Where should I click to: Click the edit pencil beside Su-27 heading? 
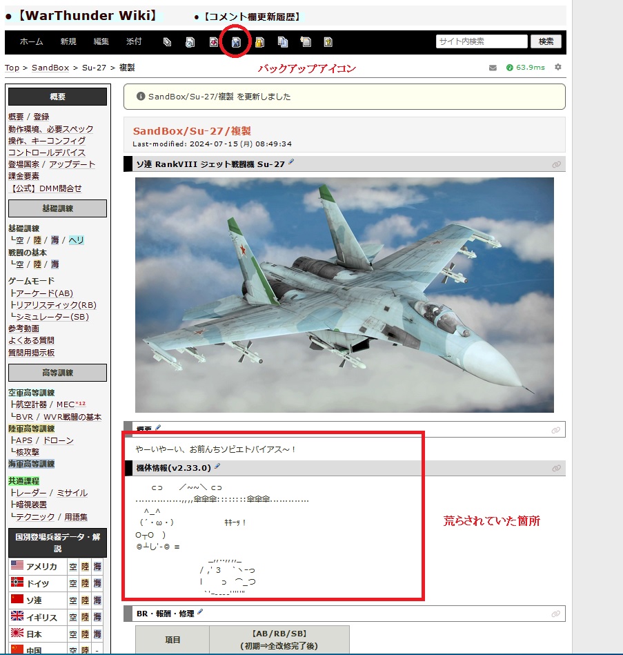pyautogui.click(x=291, y=162)
